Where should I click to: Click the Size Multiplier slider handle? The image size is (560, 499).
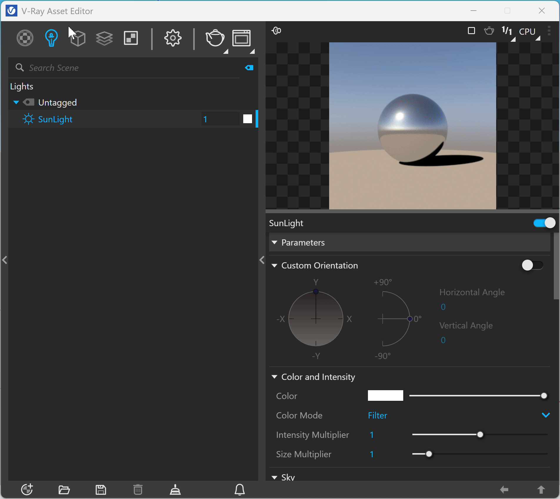429,454
